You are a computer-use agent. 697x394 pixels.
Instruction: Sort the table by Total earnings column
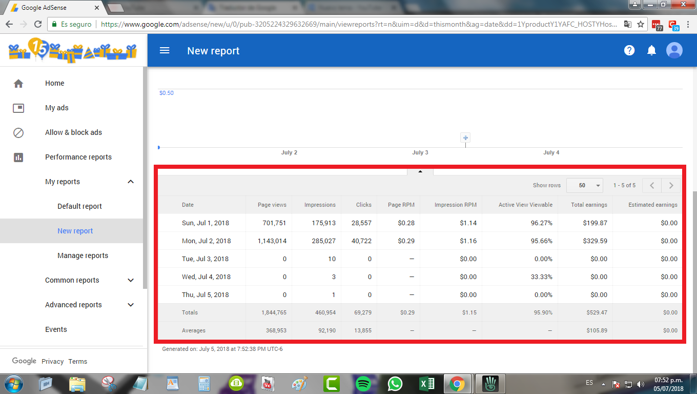point(589,205)
